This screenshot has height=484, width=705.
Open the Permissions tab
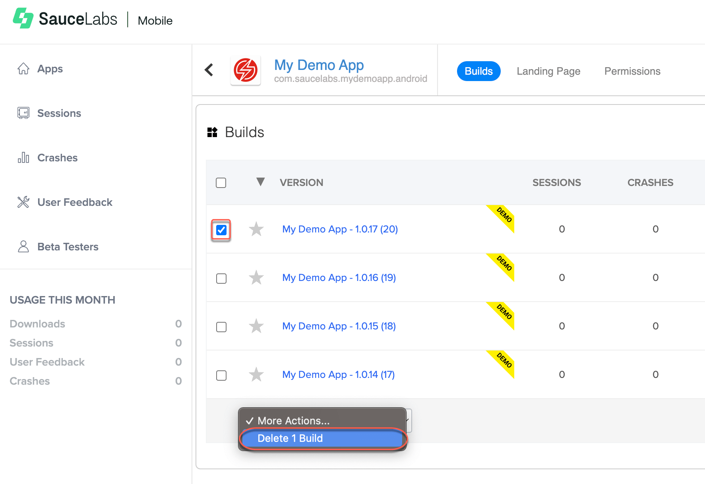pos(632,71)
